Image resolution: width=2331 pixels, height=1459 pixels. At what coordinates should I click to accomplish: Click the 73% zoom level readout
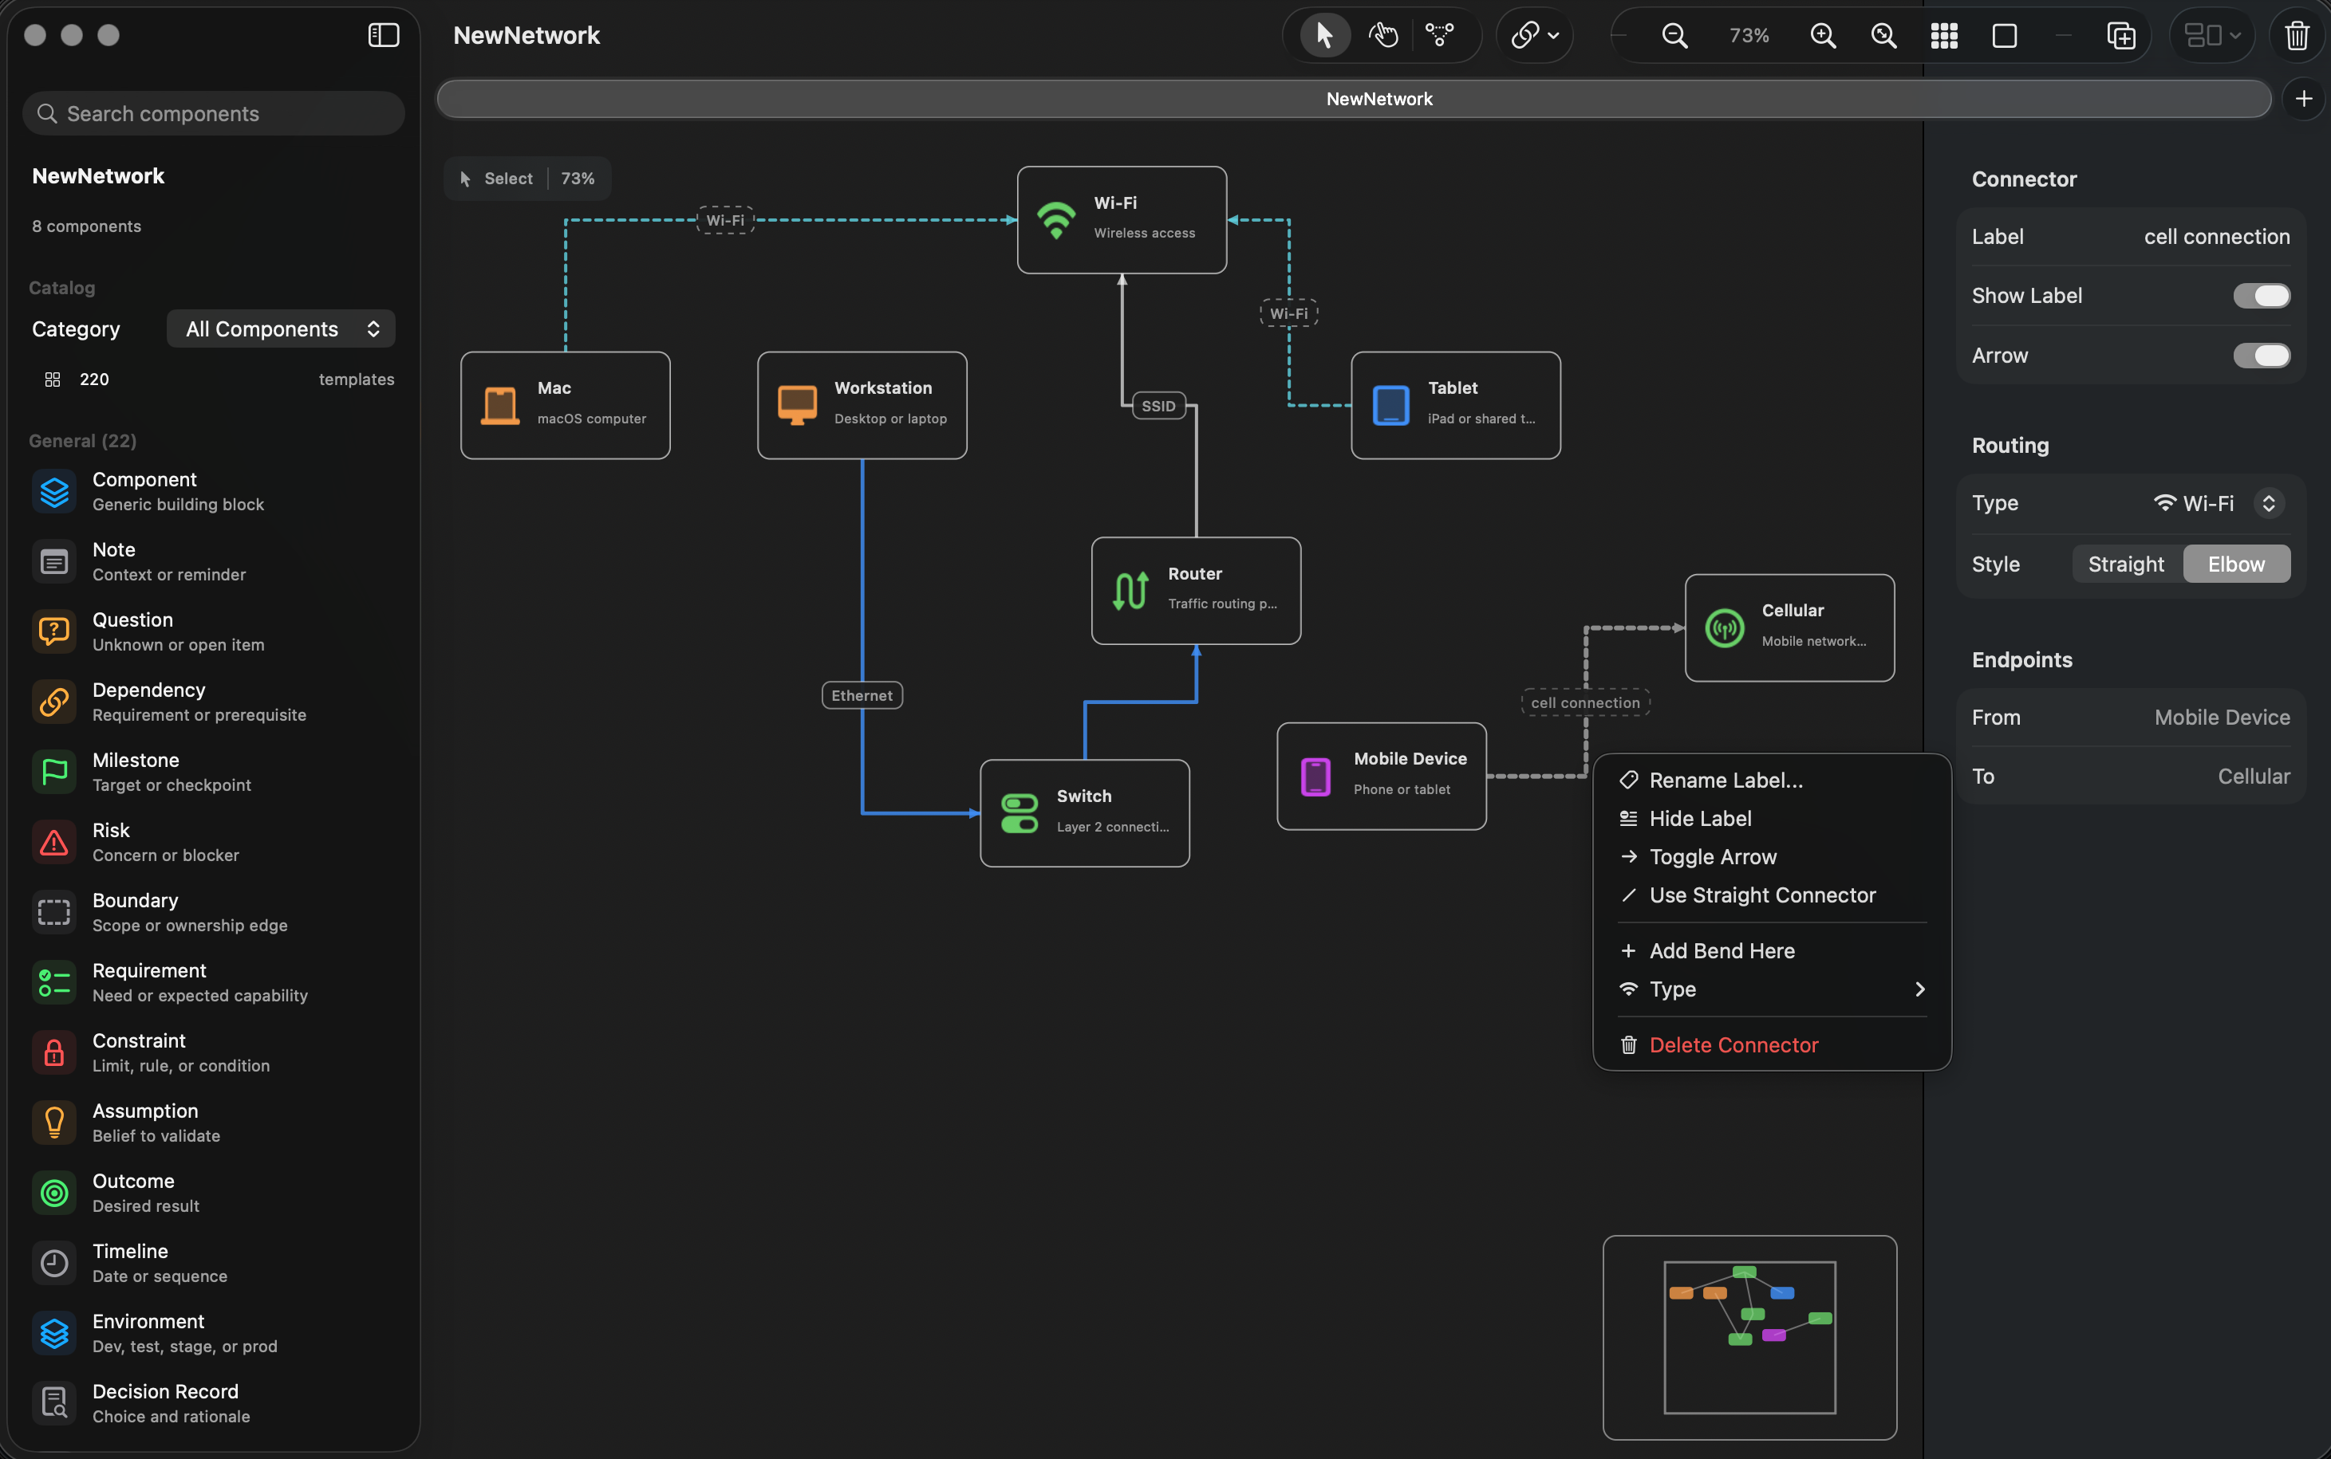1749,36
